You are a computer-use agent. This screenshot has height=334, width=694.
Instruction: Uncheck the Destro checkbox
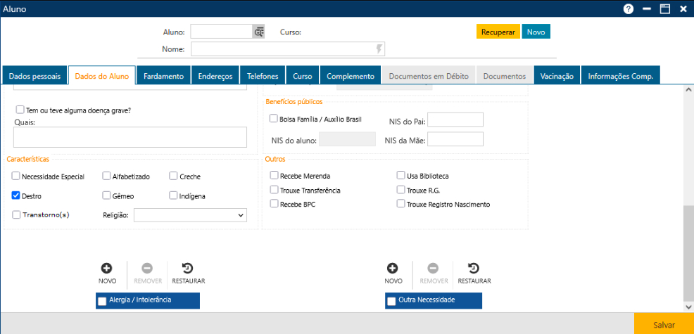click(16, 195)
